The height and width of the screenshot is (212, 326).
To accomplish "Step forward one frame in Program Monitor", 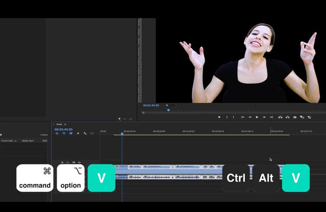I will [264, 117].
